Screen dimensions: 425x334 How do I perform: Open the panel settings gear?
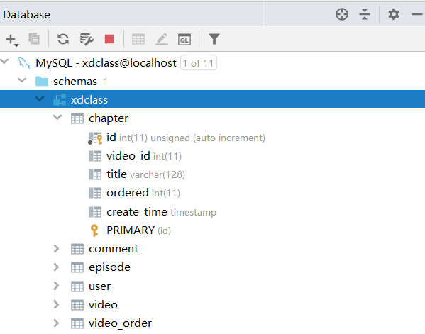pyautogui.click(x=394, y=14)
